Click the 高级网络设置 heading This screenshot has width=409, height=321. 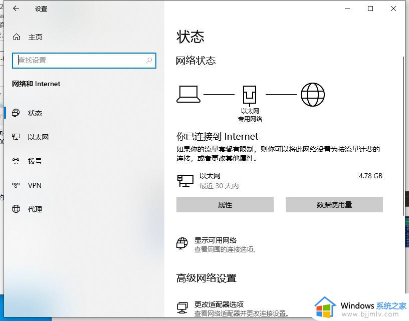[206, 278]
